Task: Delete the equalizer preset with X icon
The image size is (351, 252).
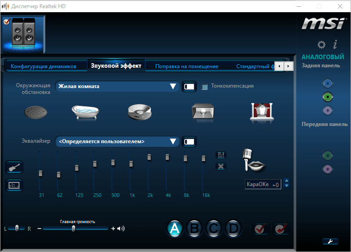Action: (x=221, y=166)
